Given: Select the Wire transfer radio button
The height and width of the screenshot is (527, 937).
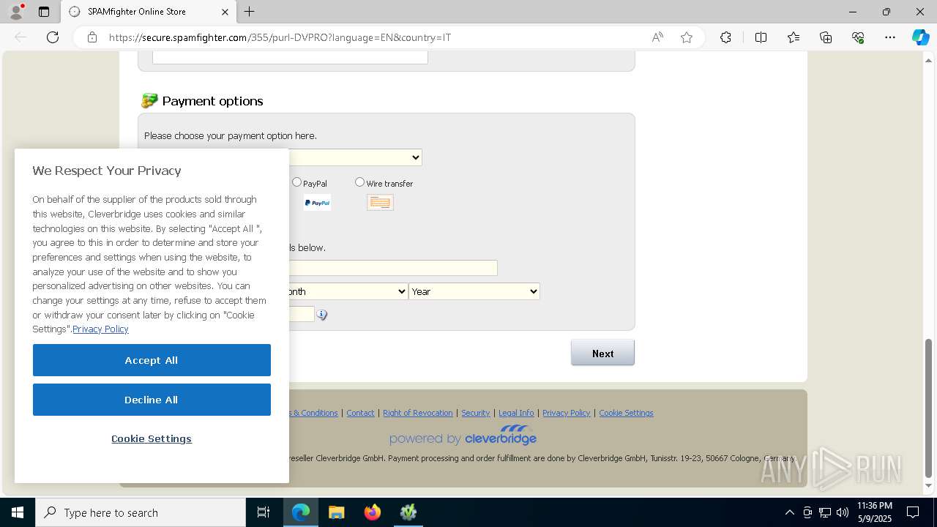Looking at the screenshot, I should pos(359,182).
